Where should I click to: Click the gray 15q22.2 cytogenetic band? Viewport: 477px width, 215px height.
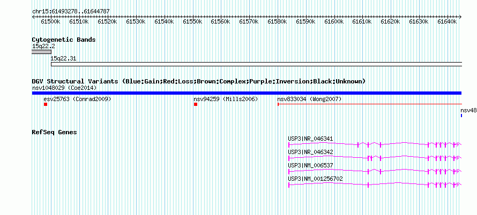pyautogui.click(x=41, y=52)
